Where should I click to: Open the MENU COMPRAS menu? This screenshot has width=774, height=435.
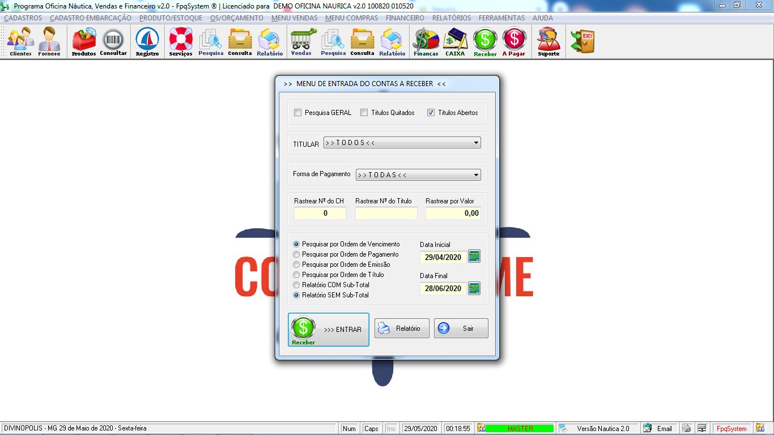pyautogui.click(x=351, y=18)
